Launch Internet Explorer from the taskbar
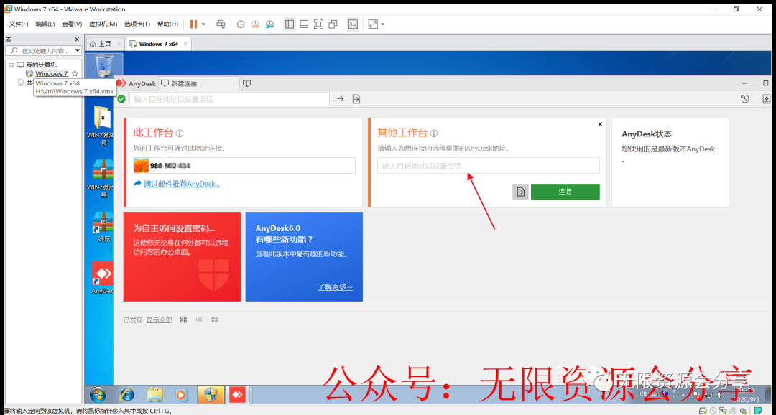 pos(128,395)
